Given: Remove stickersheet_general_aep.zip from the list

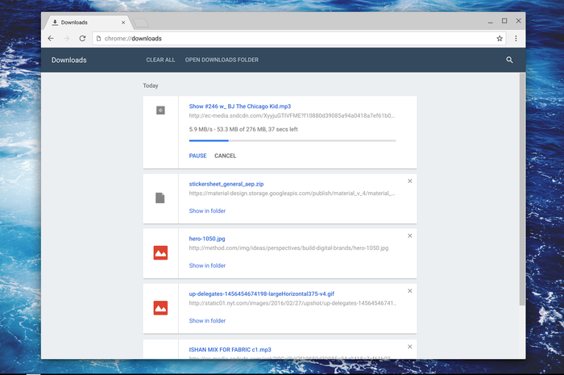Looking at the screenshot, I should [x=409, y=181].
